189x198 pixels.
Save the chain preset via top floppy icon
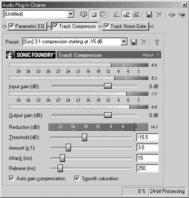click(x=149, y=14)
